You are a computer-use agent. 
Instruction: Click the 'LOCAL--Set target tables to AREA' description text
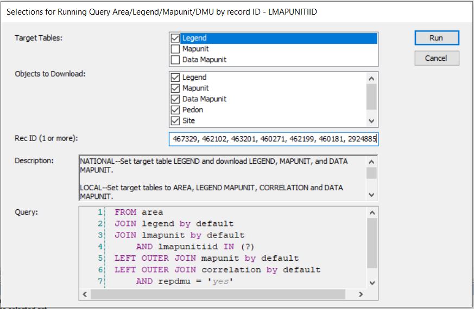[212, 192]
